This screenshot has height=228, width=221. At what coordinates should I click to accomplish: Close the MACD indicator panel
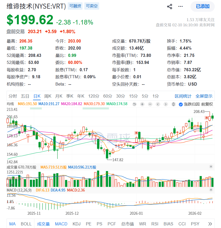click(x=211, y=190)
